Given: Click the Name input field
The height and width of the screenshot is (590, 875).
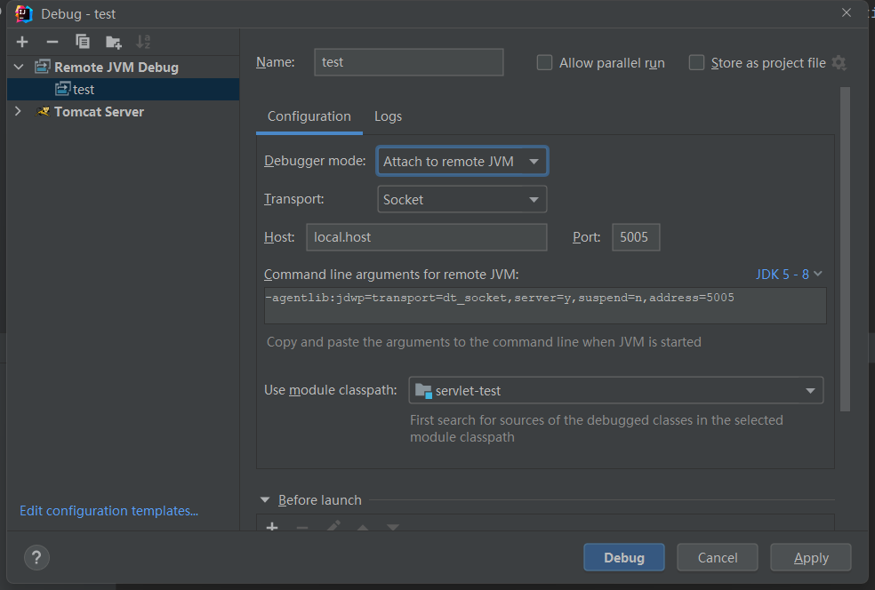Looking at the screenshot, I should [x=409, y=62].
